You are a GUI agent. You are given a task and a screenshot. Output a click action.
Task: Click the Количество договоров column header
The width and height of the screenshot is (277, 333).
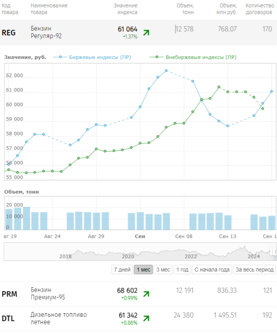tap(260, 9)
